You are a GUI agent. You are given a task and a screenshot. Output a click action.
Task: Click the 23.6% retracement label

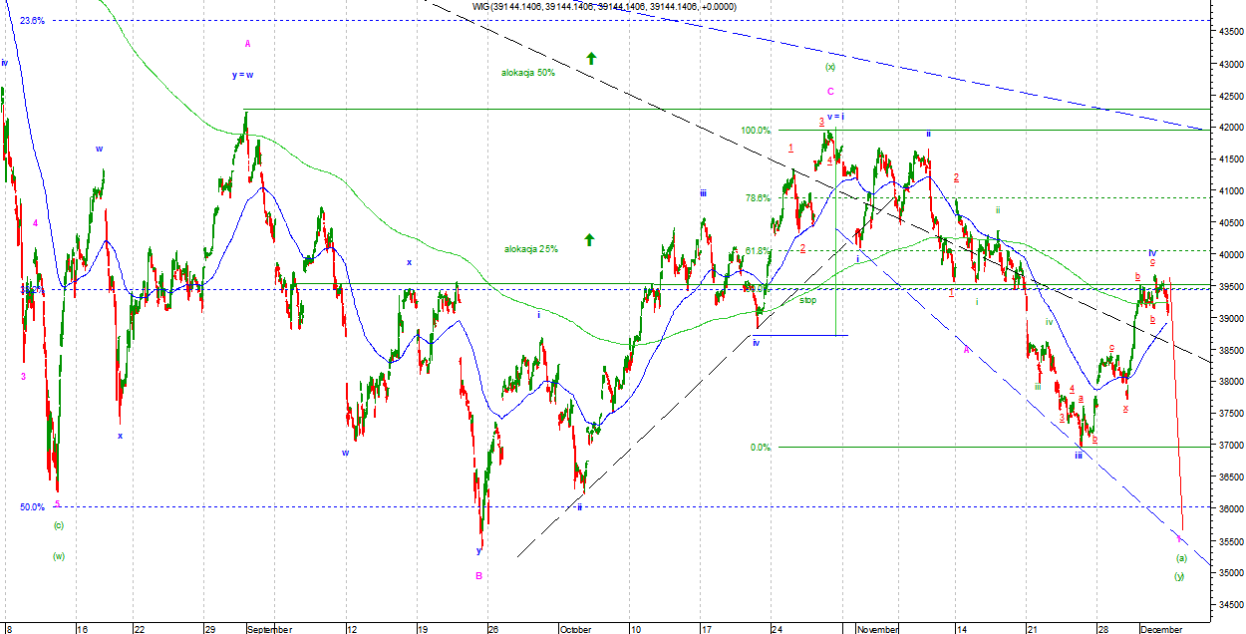(x=32, y=20)
